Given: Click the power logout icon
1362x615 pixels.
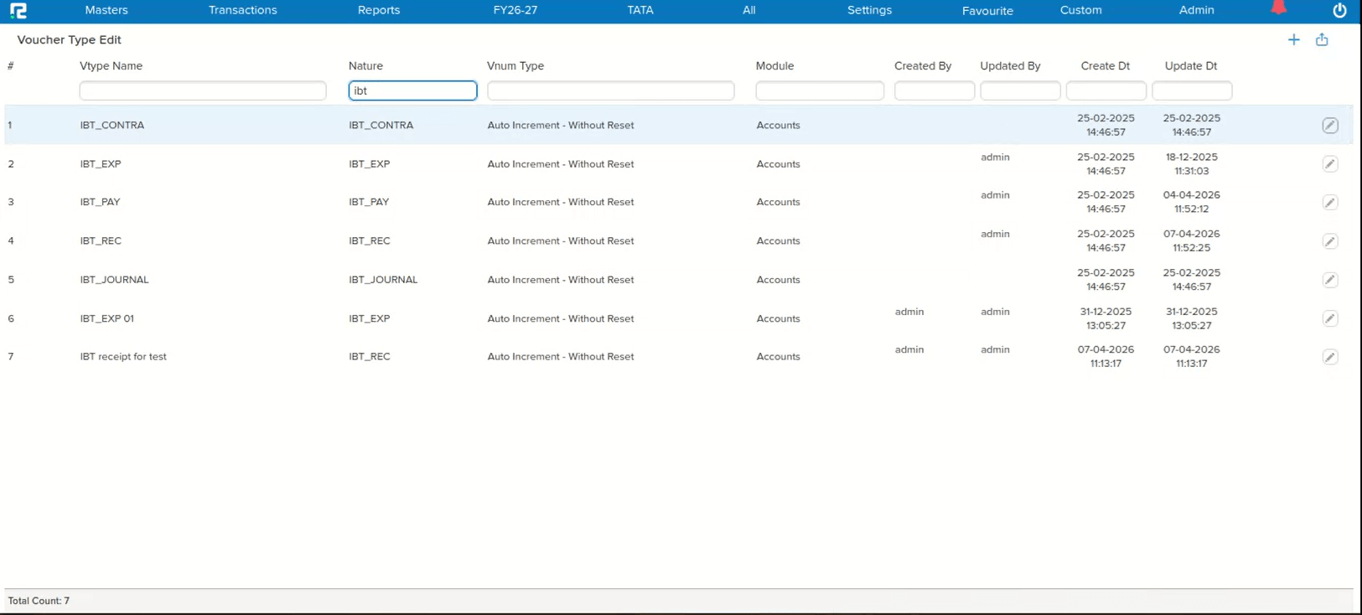Looking at the screenshot, I should point(1339,11).
